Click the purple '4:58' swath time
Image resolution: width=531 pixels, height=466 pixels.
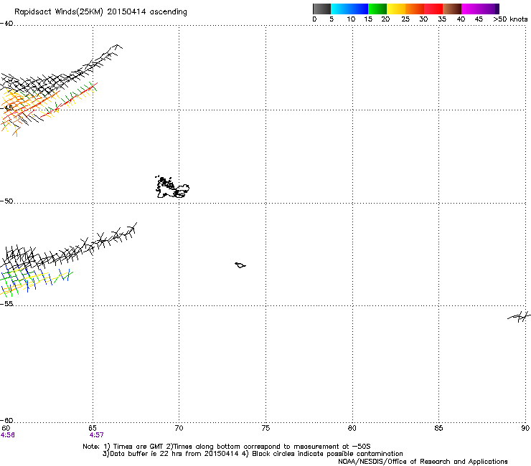coord(8,435)
